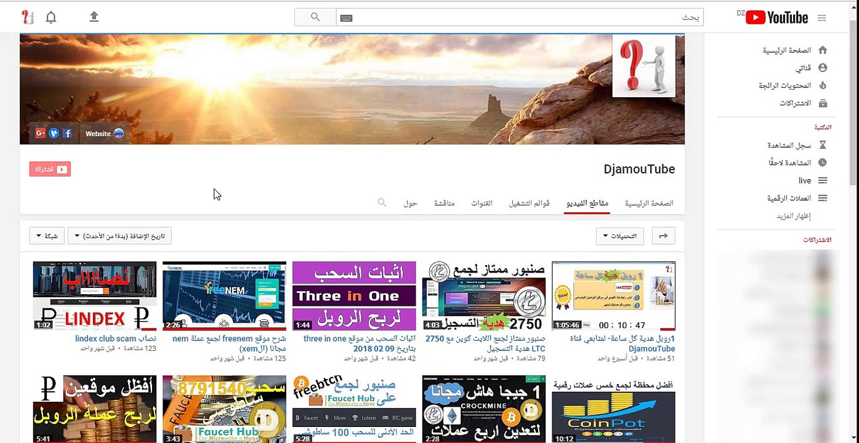The width and height of the screenshot is (859, 443).
Task: Click the '51 مشاهدة' view count text
Action: [x=661, y=358]
